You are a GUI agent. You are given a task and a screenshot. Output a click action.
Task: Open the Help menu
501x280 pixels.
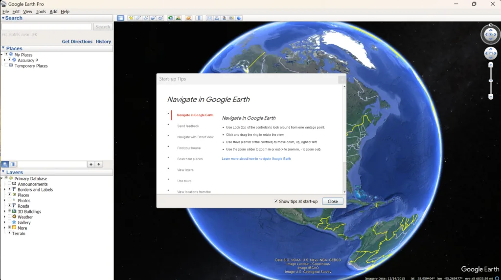click(65, 12)
